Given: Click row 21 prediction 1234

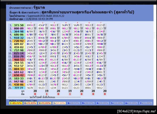Looking at the screenshot, I should (x=53, y=88).
